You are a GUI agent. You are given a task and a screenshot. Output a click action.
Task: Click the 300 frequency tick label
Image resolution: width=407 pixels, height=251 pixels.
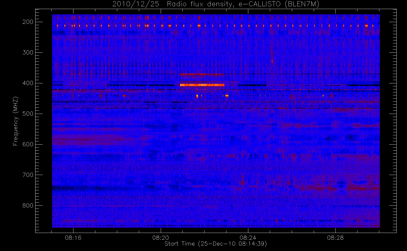[28, 52]
